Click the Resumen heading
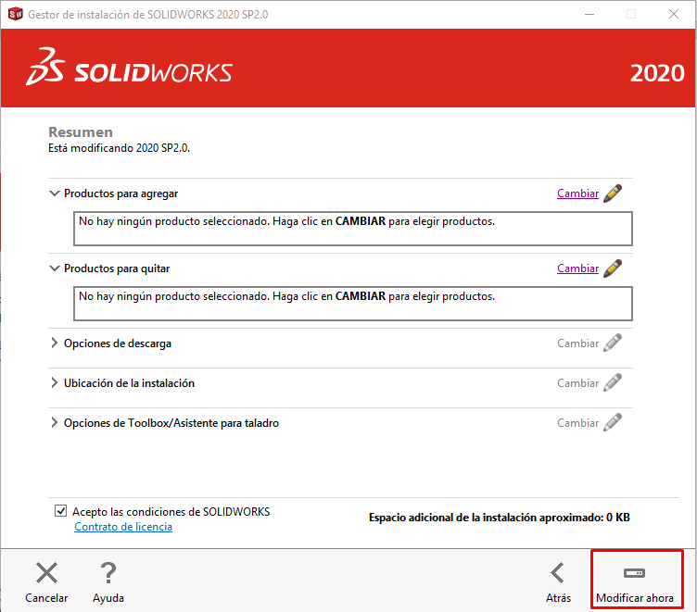Screen dimensions: 697x612 click(x=81, y=131)
